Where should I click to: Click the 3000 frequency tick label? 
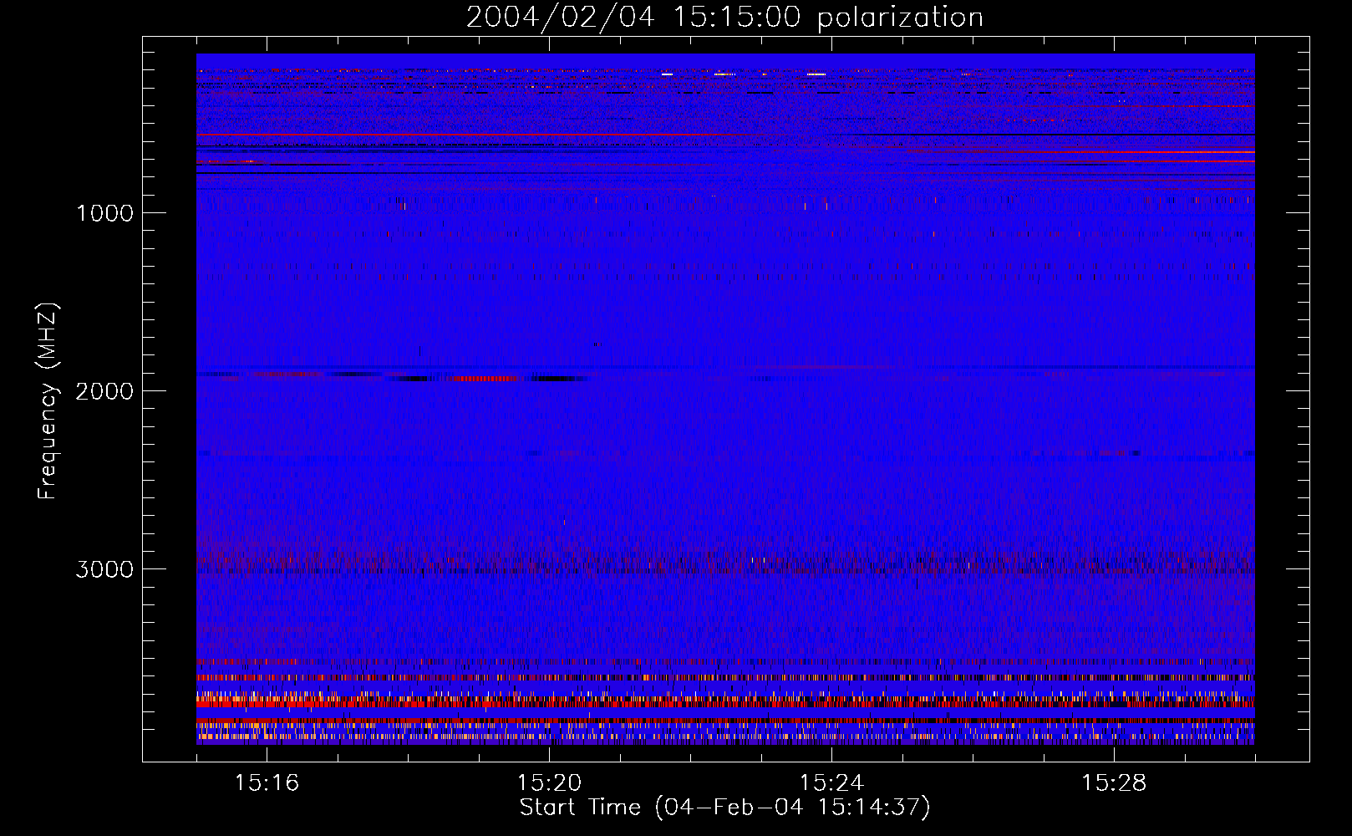click(104, 569)
